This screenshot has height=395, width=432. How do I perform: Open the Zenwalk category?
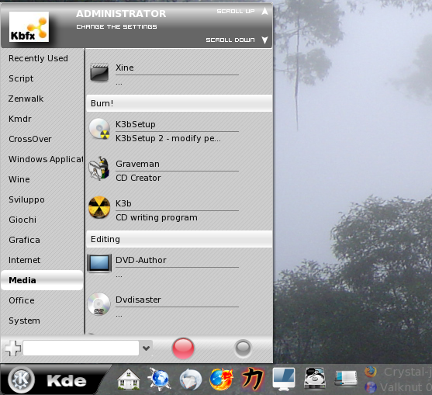click(x=26, y=99)
